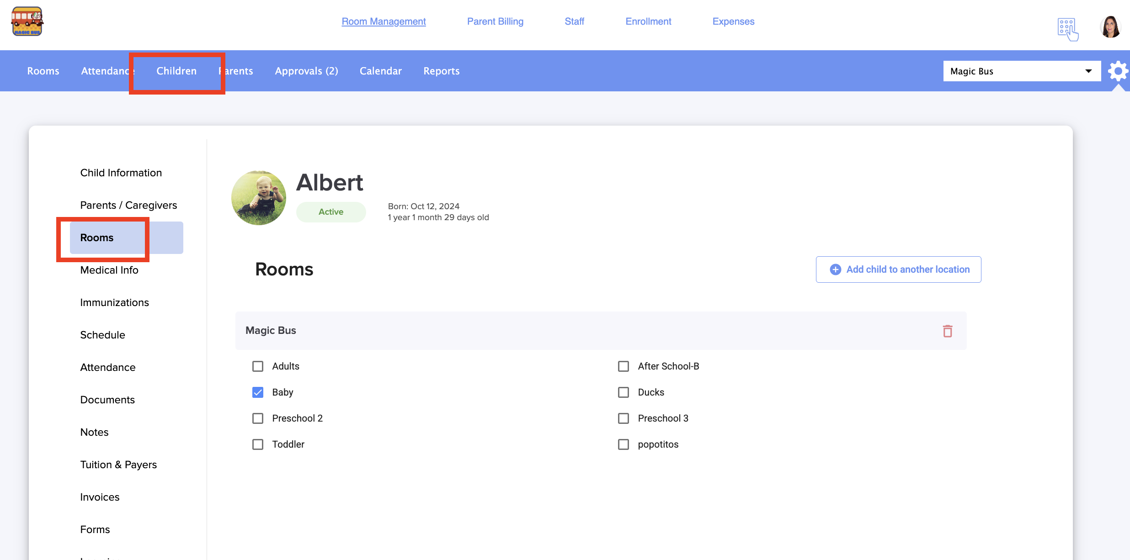The image size is (1130, 560).
Task: Switch to the Calendar tab
Action: (x=380, y=71)
